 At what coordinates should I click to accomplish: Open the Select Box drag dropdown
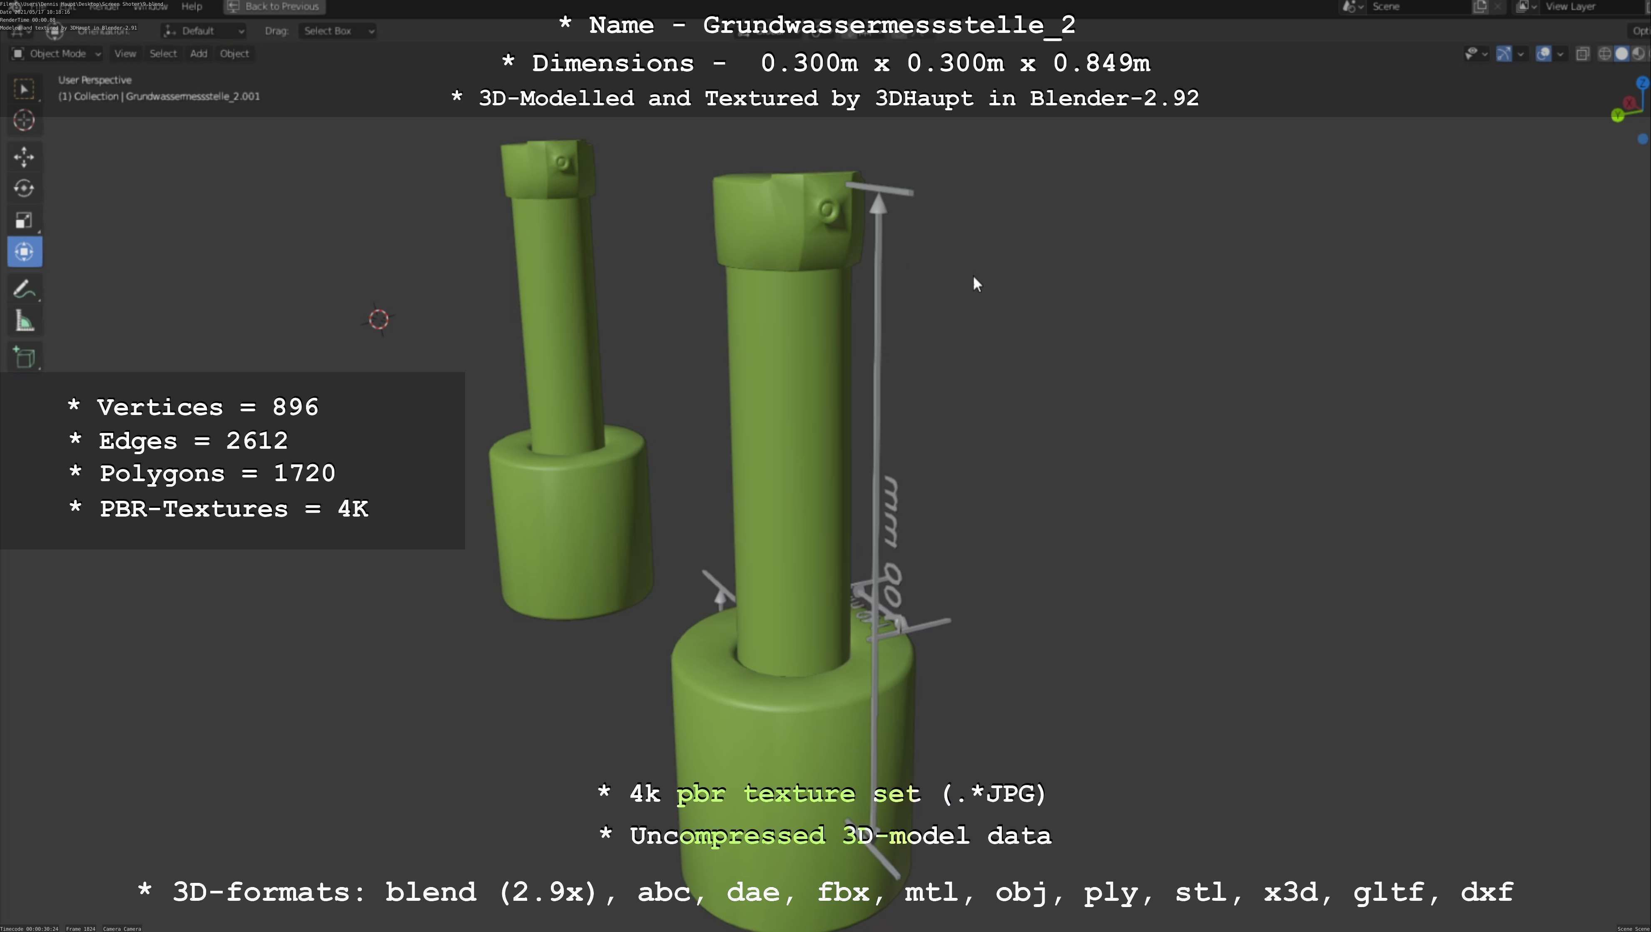point(337,31)
